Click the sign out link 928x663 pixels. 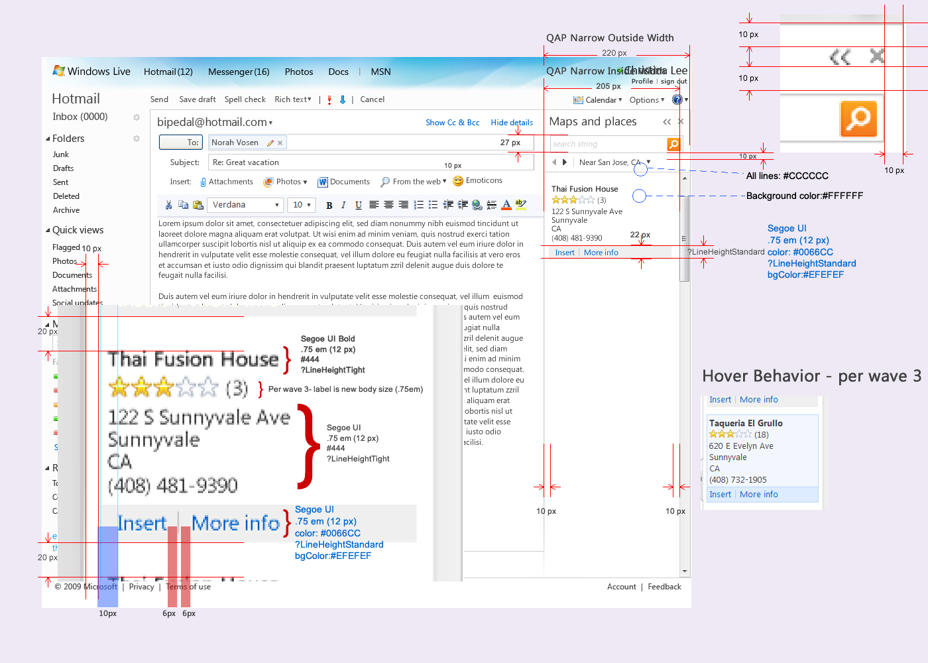click(x=673, y=82)
